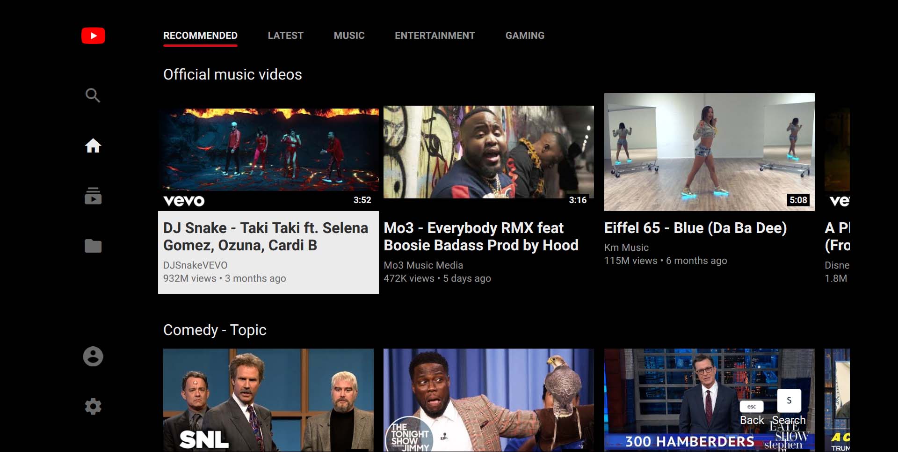Screen dimensions: 898x452
Task: Open the Gaming tab
Action: [525, 35]
